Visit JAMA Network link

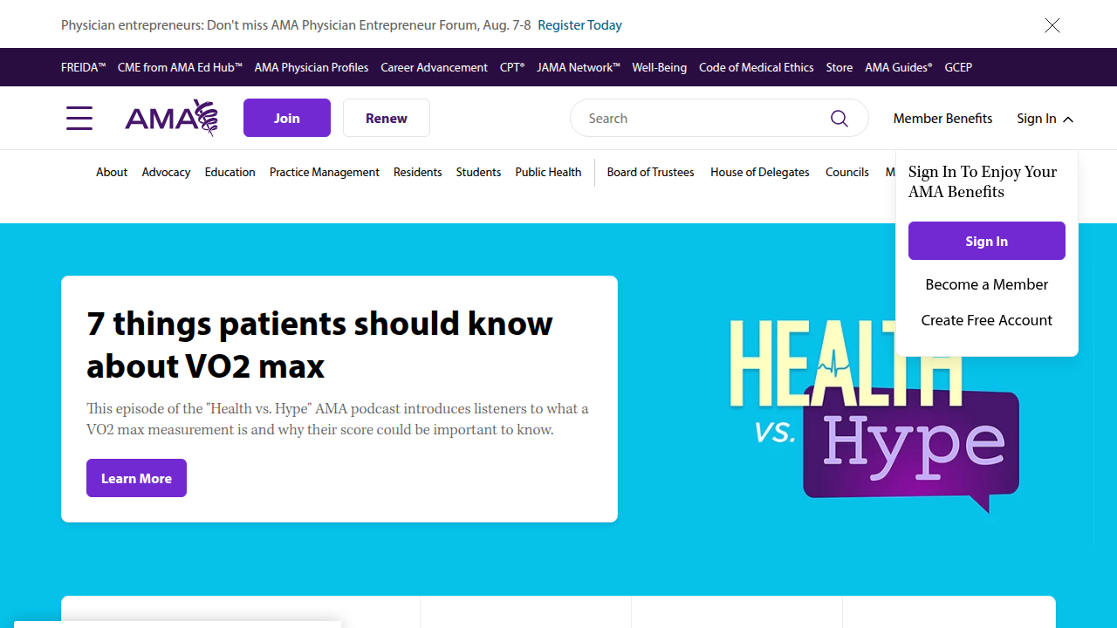(x=579, y=67)
